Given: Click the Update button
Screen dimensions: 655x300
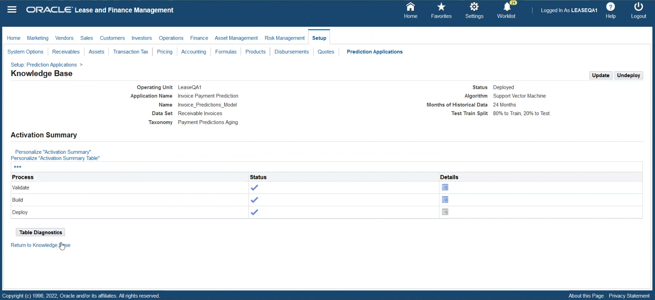Looking at the screenshot, I should [601, 75].
